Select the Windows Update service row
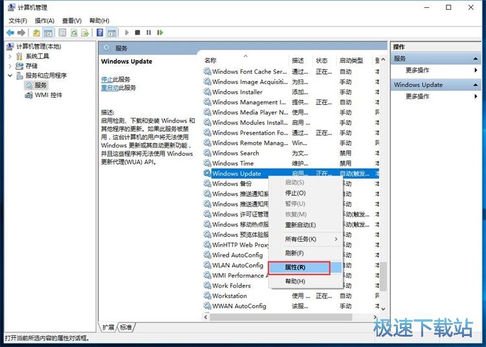 pos(291,173)
